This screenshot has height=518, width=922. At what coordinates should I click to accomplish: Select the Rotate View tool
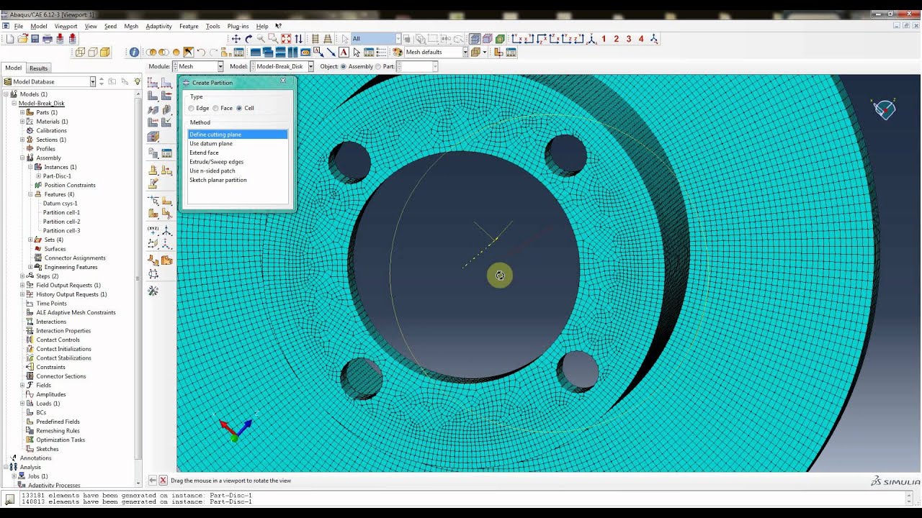click(x=249, y=39)
